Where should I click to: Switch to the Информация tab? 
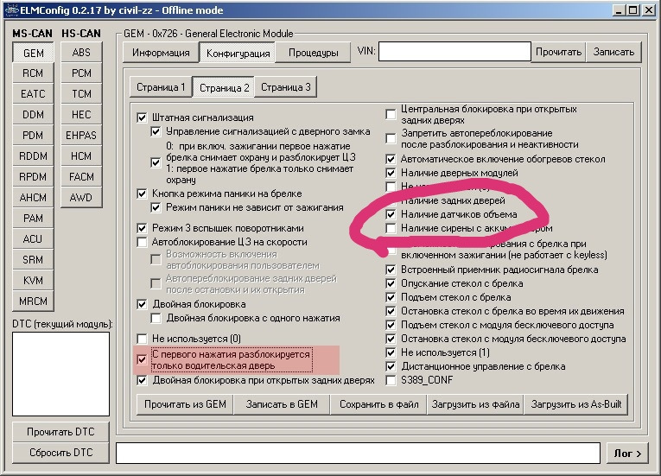pyautogui.click(x=161, y=53)
